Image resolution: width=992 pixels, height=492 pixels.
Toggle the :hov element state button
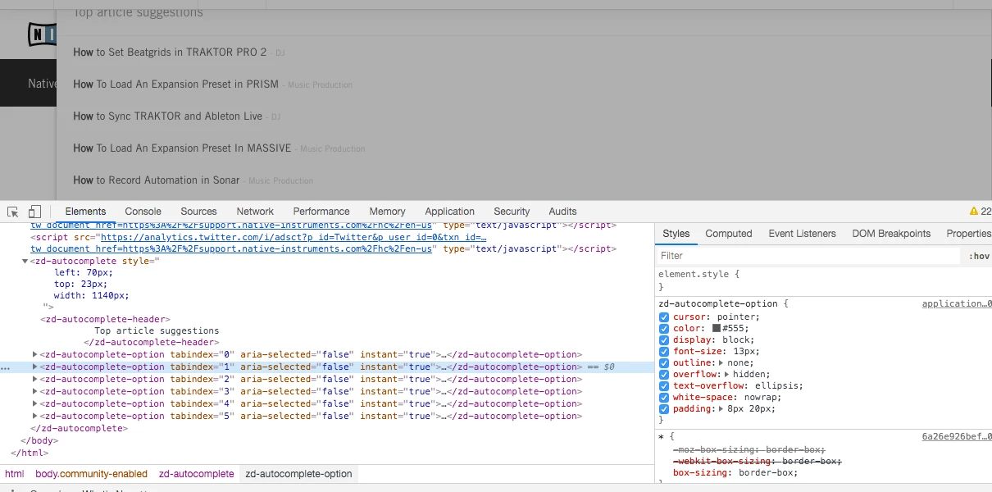pos(979,256)
